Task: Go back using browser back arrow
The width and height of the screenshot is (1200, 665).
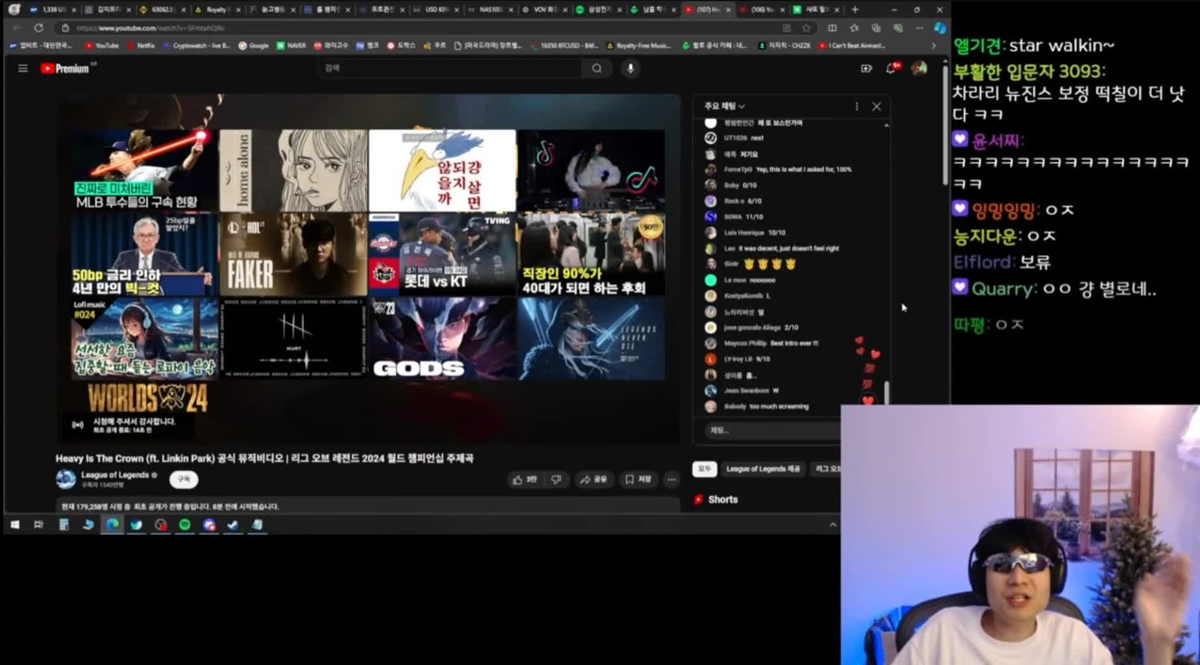Action: click(17, 28)
